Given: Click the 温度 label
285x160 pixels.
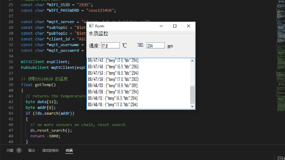Looking at the screenshot, I should (x=94, y=45).
